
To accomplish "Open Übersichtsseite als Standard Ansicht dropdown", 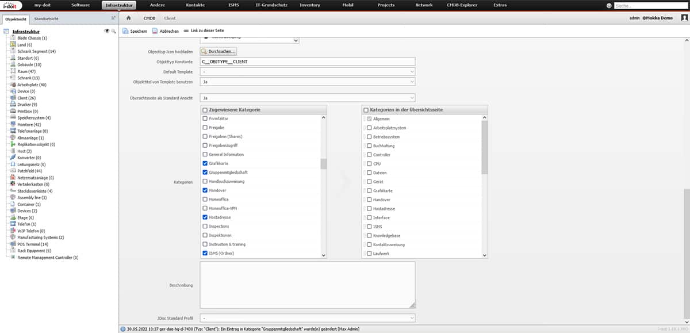I will click(308, 98).
